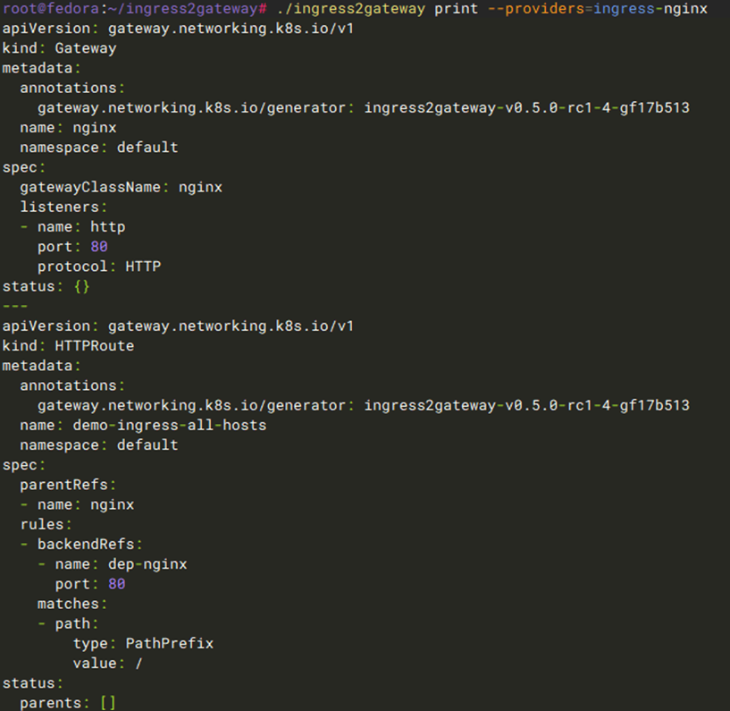Click the 'parents: []' line
This screenshot has width=730, height=711.
coord(68,703)
